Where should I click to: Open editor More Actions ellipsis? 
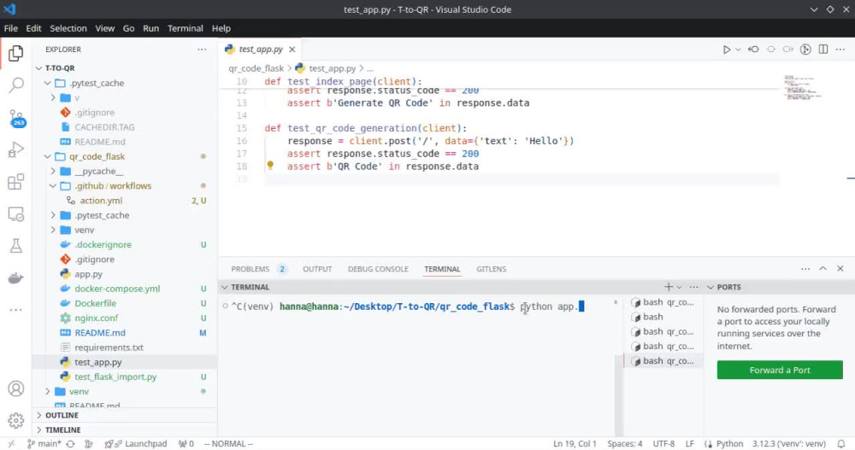840,50
